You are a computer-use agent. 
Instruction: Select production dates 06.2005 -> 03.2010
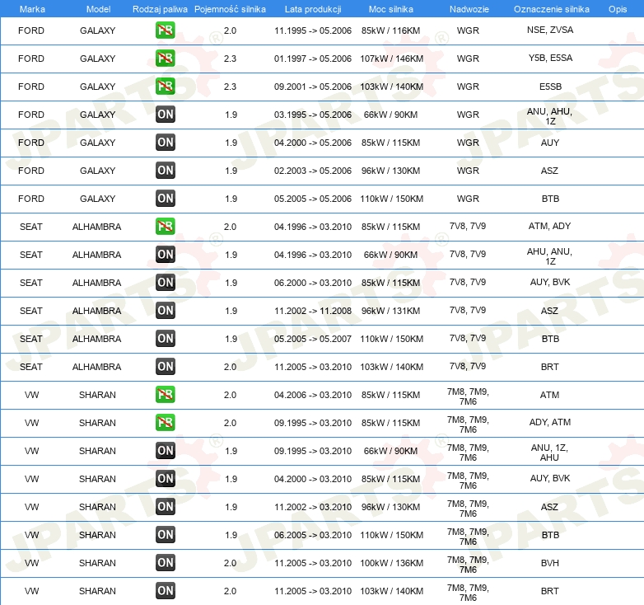(313, 535)
